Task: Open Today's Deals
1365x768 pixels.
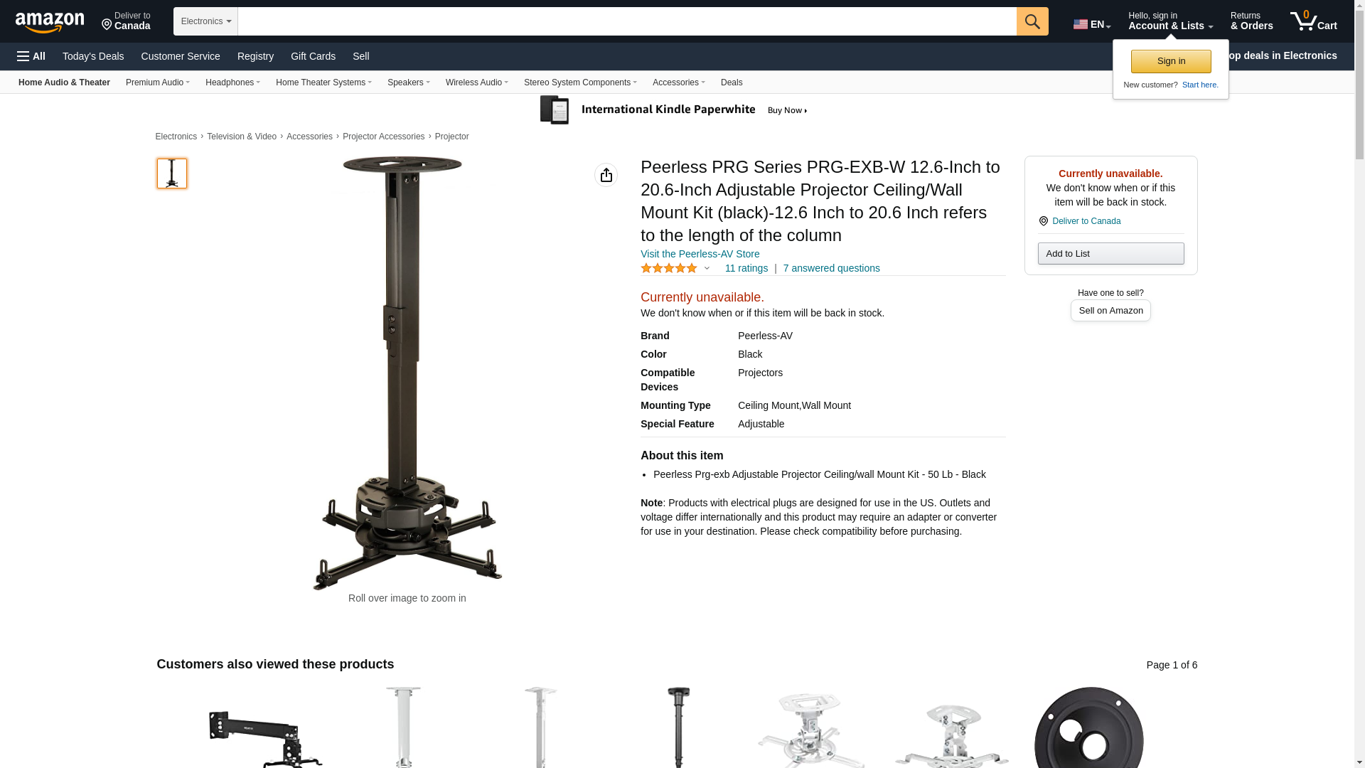Action: tap(93, 56)
